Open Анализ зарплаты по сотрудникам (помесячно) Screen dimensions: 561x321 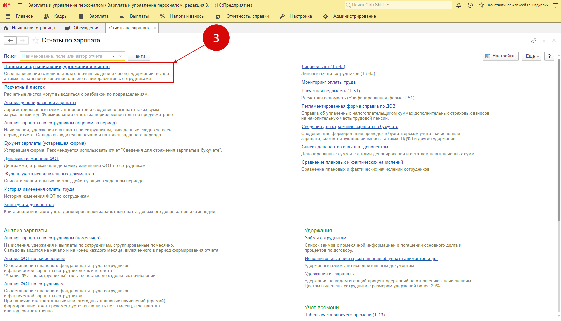tap(52, 238)
